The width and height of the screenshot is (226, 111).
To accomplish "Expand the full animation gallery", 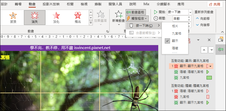I will pos(91,23).
